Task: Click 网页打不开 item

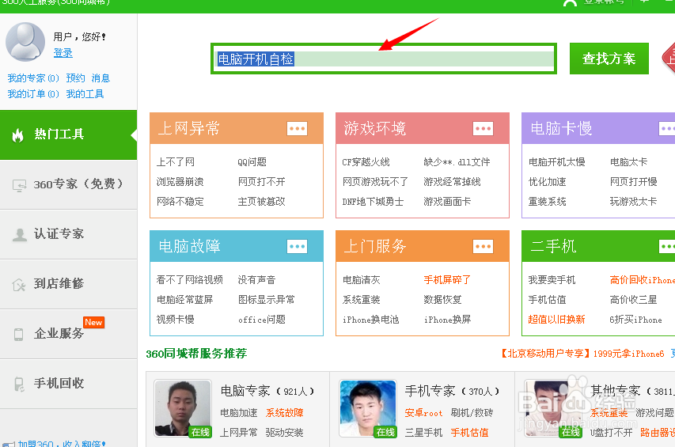Action: (x=262, y=182)
